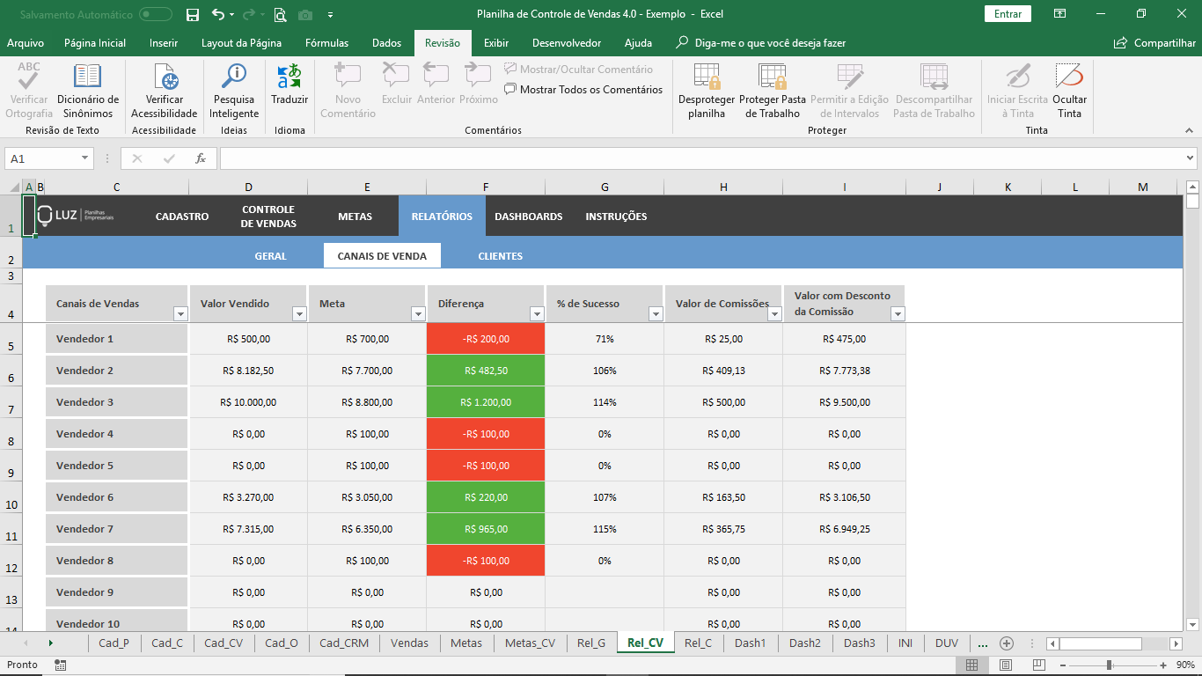Viewport: 1202px width, 676px height.
Task: Open Valor de Comissões filter dropdown
Action: point(774,313)
